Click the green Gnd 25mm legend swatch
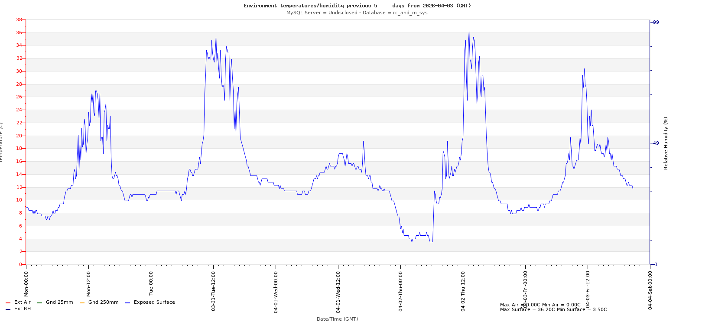Screen dimensions: 715x325 (x=39, y=303)
